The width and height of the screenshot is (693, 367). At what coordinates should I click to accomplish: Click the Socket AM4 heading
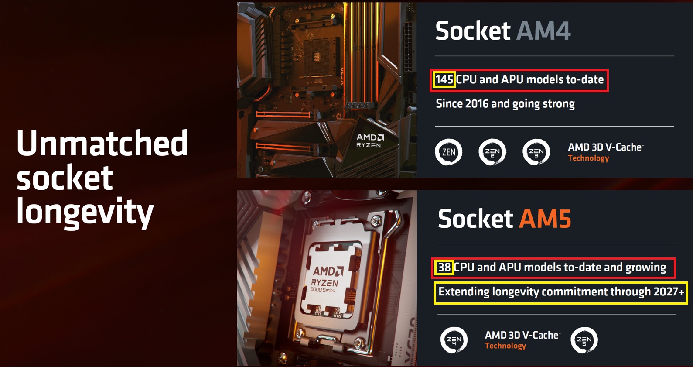click(503, 31)
